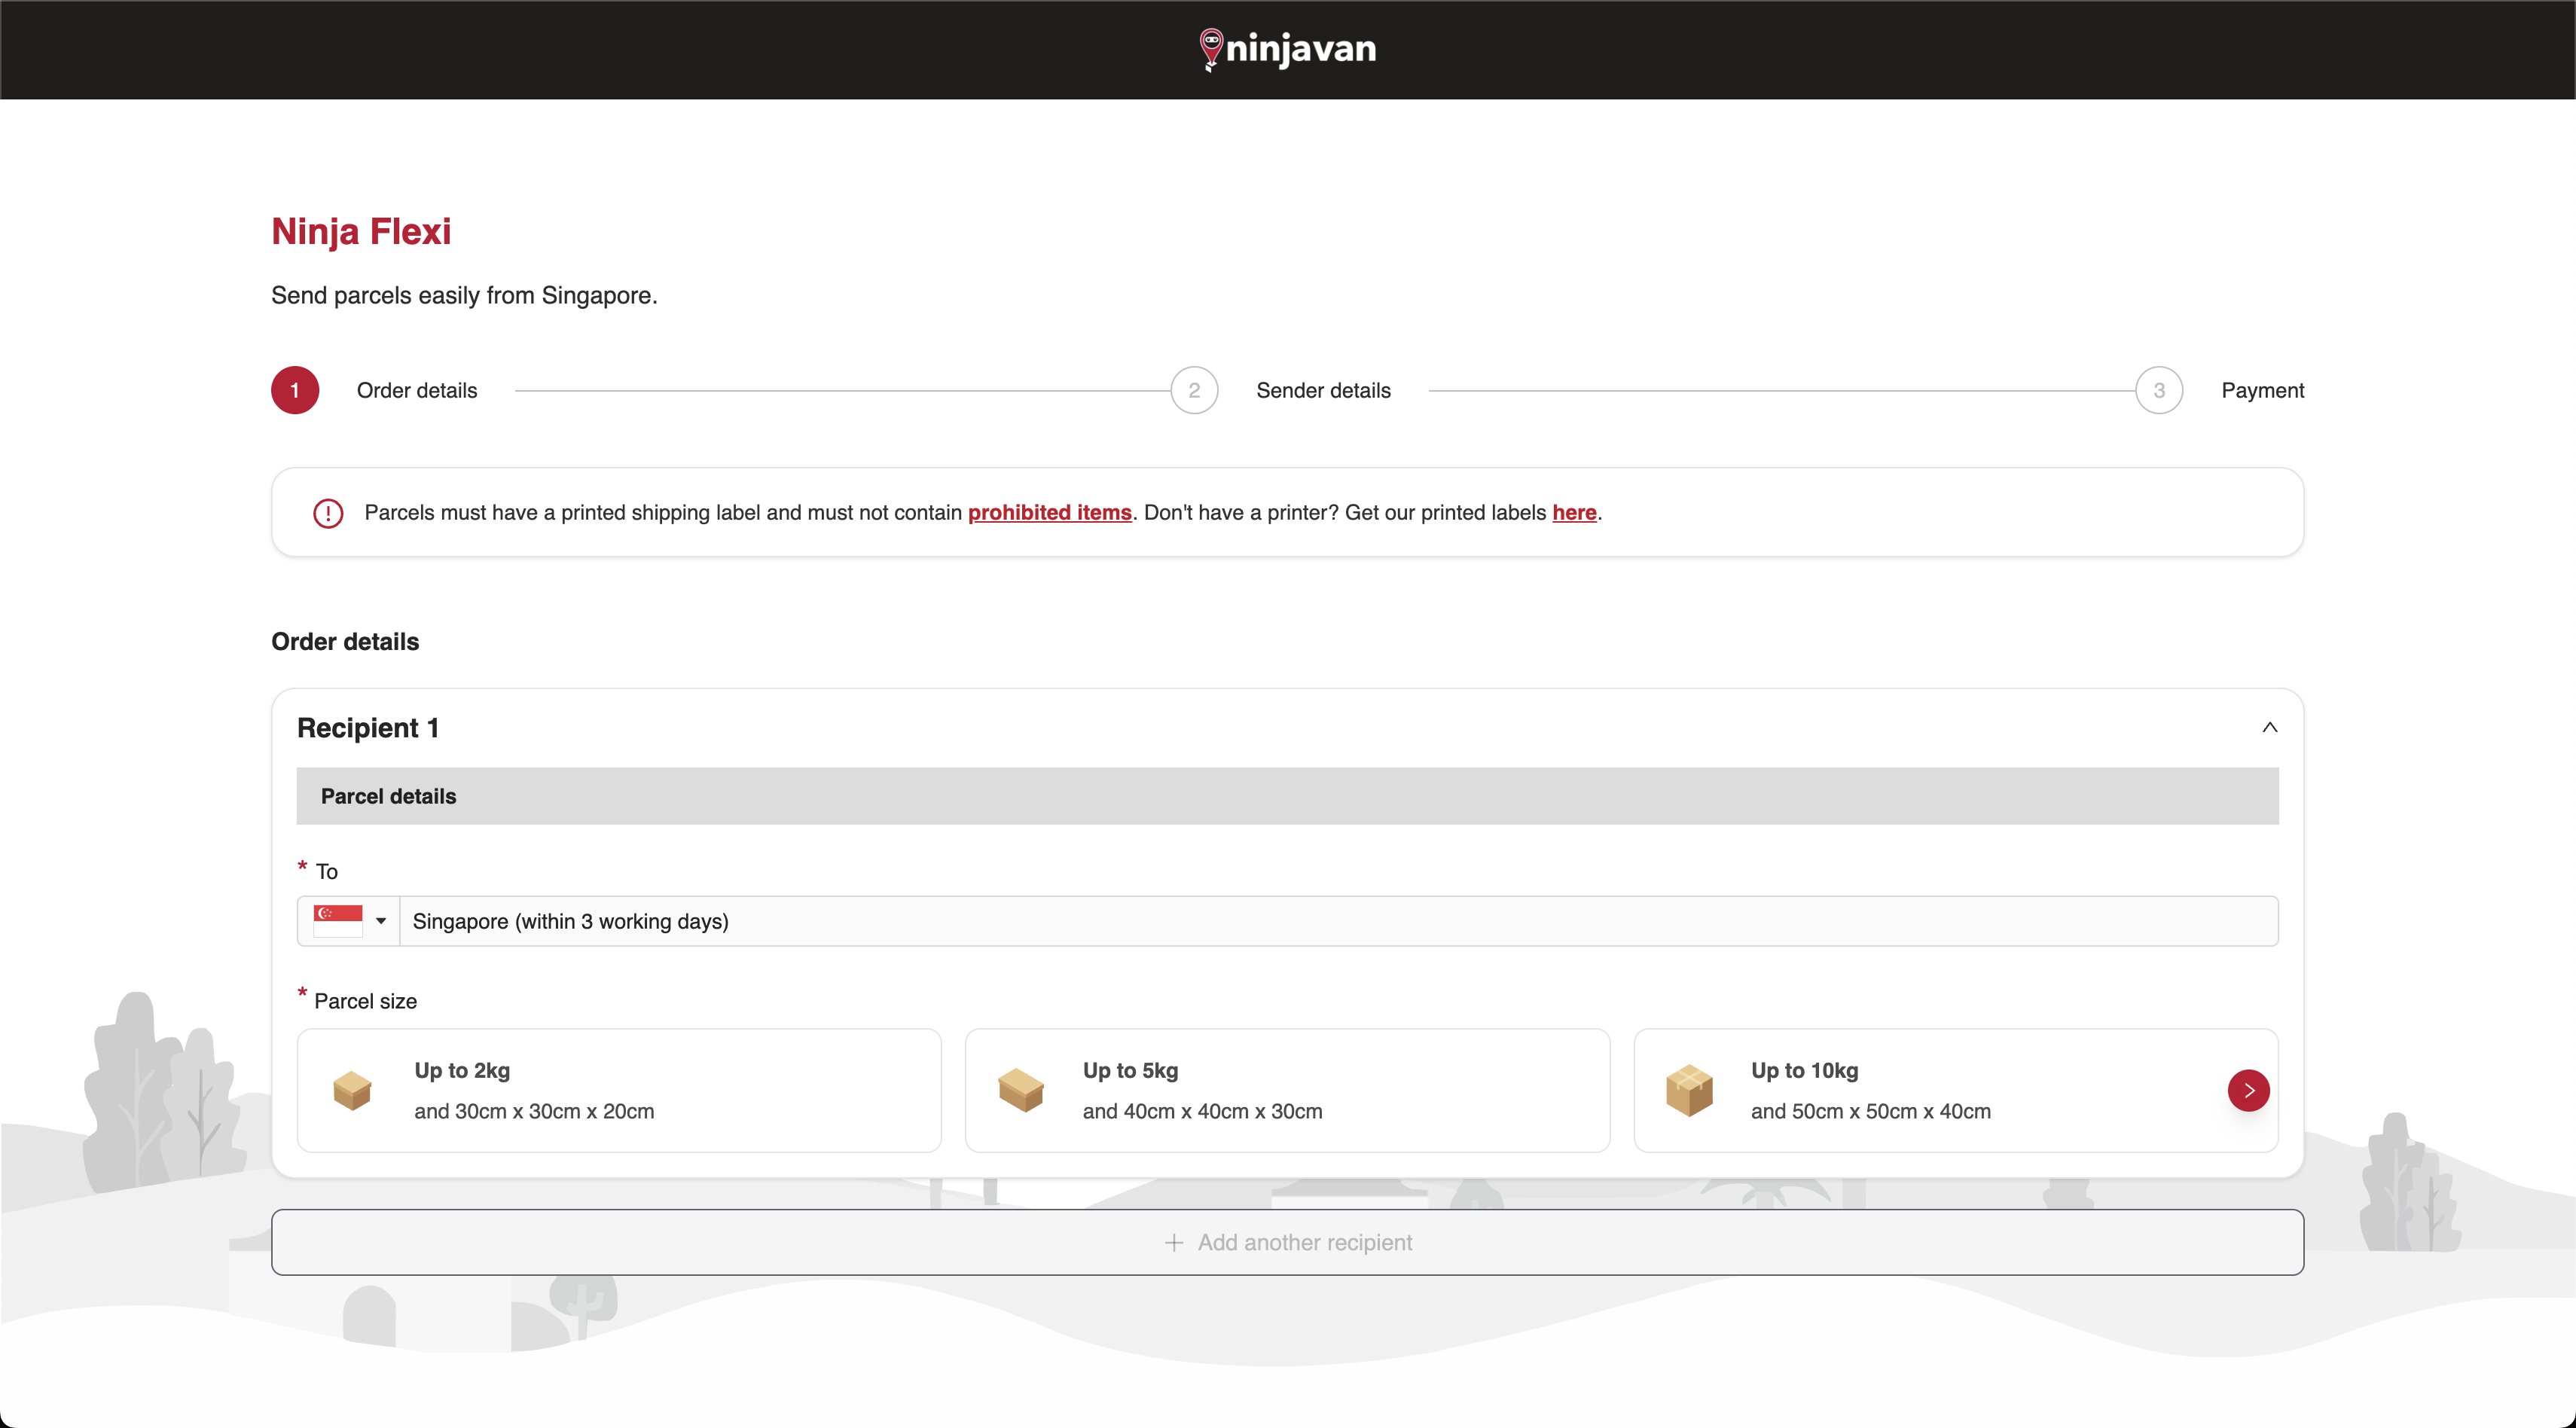This screenshot has height=1428, width=2576.
Task: Click the red exclamation warning icon
Action: (328, 513)
